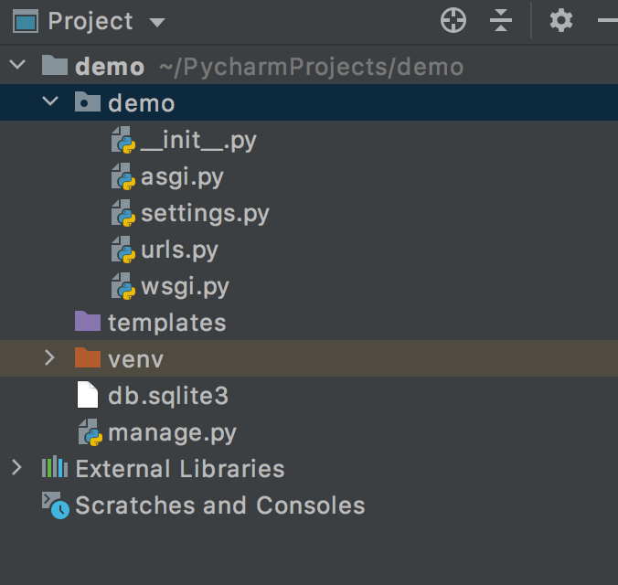This screenshot has width=618, height=585.
Task: Open the Project panel settings gear
Action: point(560,20)
